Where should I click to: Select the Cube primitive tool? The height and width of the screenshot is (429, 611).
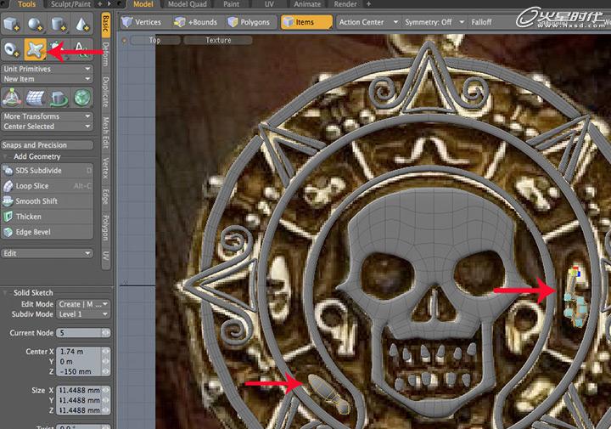tap(12, 25)
